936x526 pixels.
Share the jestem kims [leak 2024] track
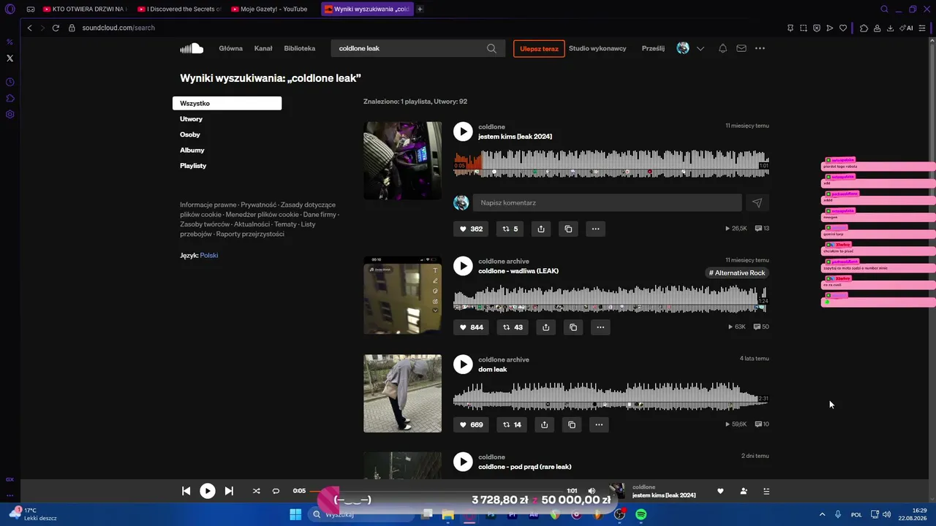click(541, 229)
